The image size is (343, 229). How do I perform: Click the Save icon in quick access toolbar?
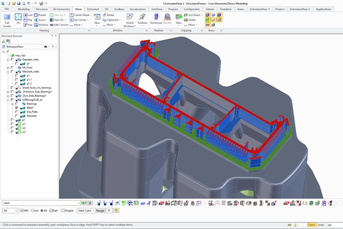19,4
